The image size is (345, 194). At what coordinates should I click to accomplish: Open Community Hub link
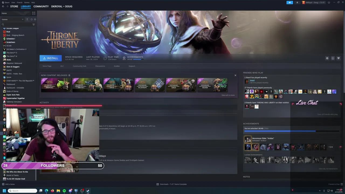(x=80, y=66)
